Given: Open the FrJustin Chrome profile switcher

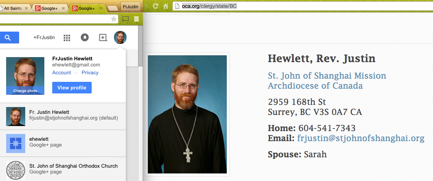Looking at the screenshot, I should [130, 6].
